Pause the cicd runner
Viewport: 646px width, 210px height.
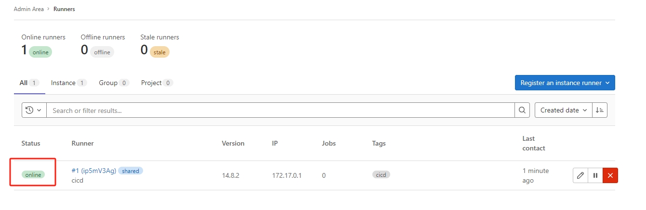(x=595, y=175)
